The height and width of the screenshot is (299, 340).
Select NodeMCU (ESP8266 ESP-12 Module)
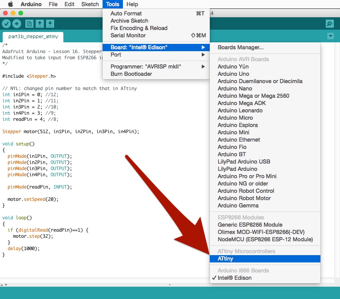pyautogui.click(x=265, y=239)
